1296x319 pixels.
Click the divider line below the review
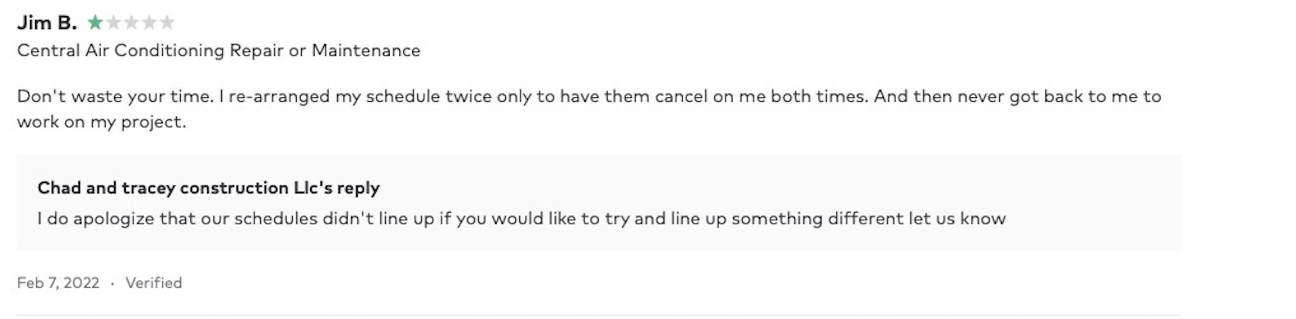[x=599, y=315]
